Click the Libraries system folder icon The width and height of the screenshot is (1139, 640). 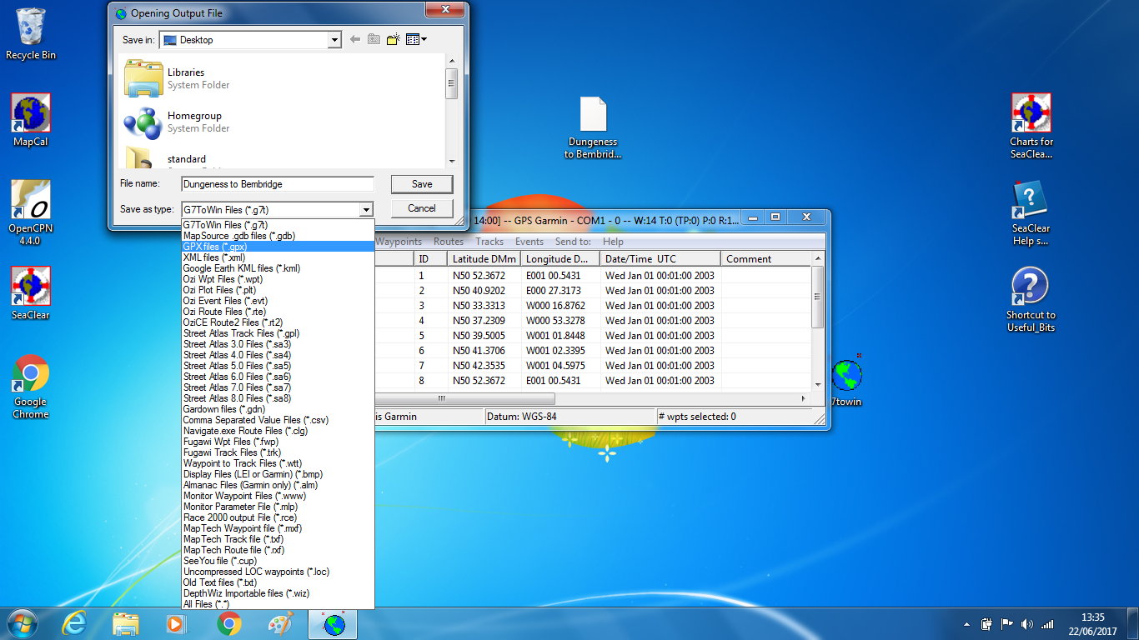(x=143, y=78)
